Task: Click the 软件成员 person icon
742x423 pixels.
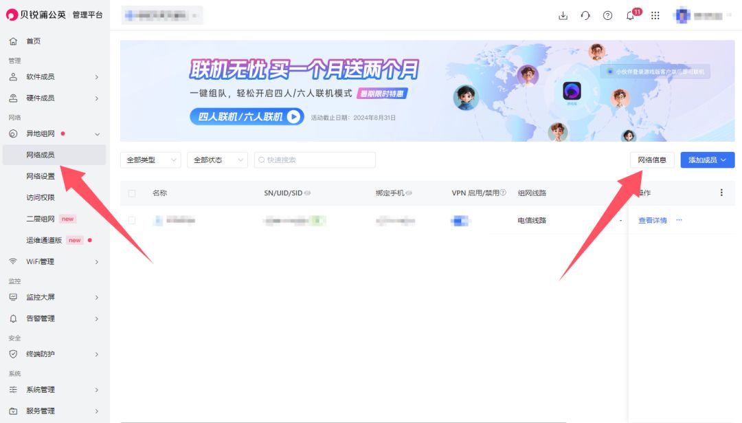Action: point(13,77)
